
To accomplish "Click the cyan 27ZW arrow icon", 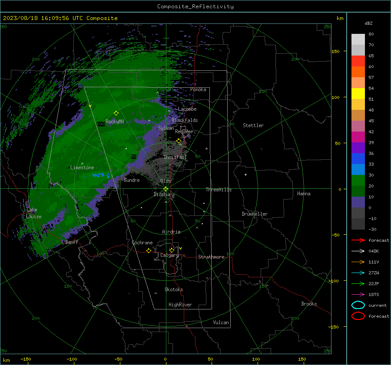I will pos(358,273).
